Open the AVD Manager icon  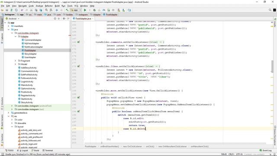point(119,10)
